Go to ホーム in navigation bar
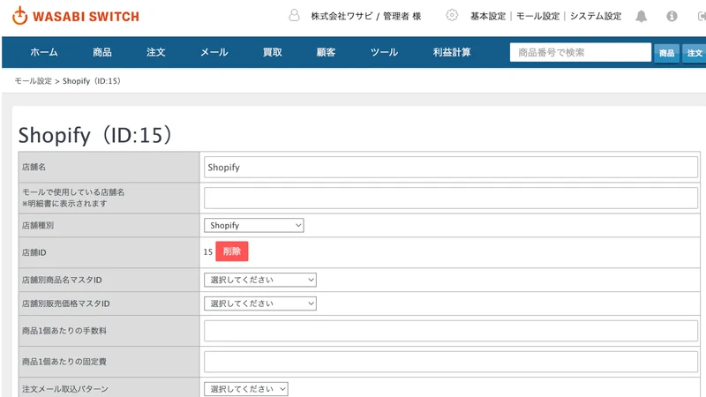 click(x=44, y=52)
